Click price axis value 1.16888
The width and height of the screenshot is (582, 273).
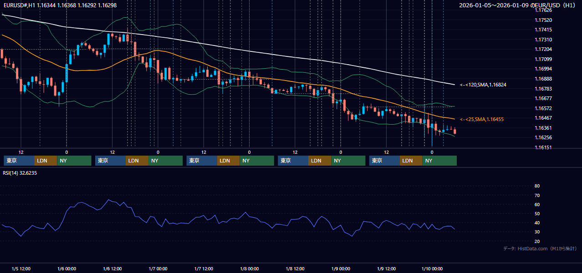543,79
